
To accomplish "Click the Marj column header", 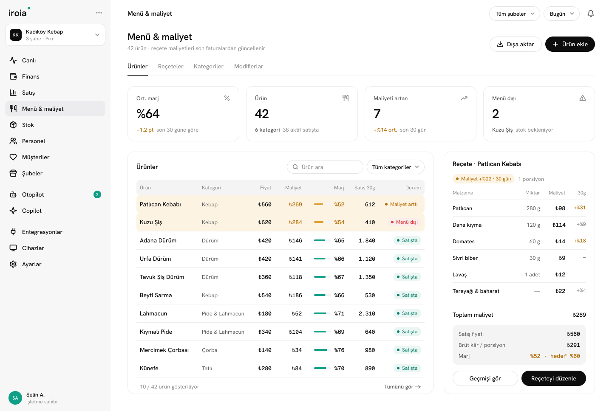I will [x=339, y=188].
